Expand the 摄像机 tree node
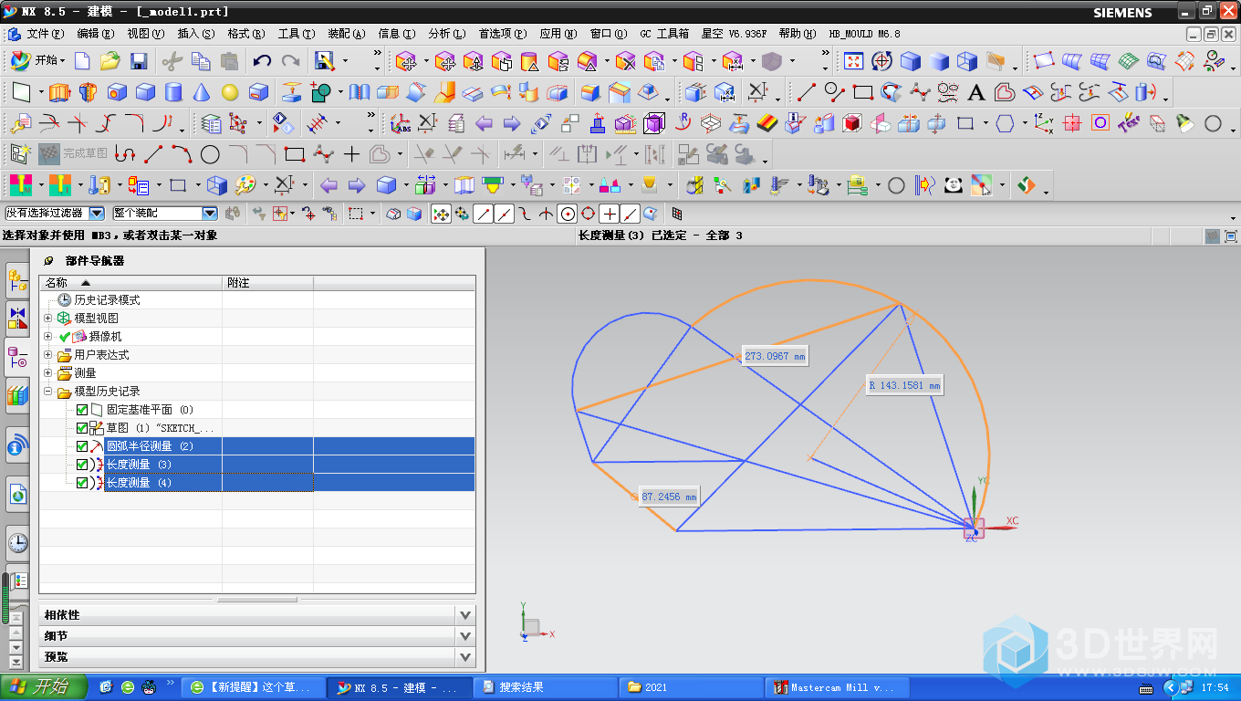 click(48, 337)
